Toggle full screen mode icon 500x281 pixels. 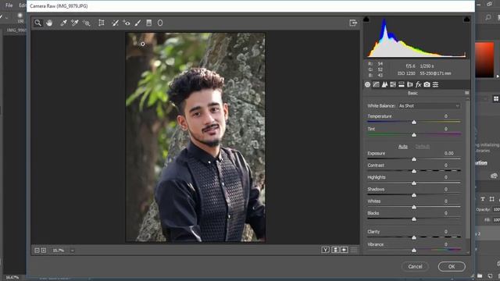tap(353, 23)
